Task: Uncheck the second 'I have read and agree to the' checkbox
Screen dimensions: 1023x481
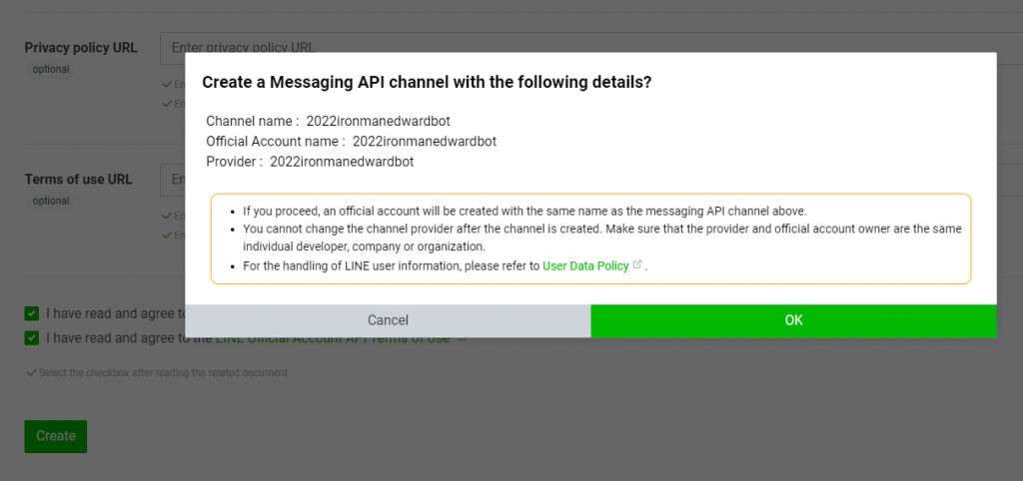Action: [x=31, y=338]
